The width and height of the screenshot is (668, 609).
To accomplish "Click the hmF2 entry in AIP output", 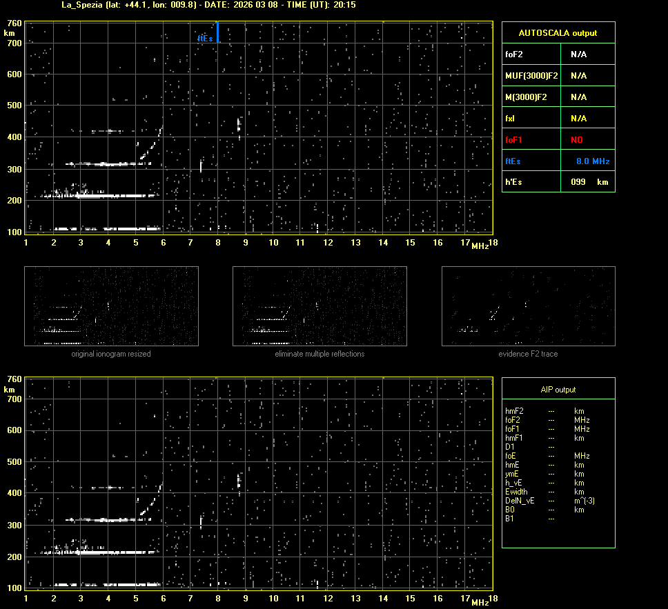I will [x=514, y=411].
